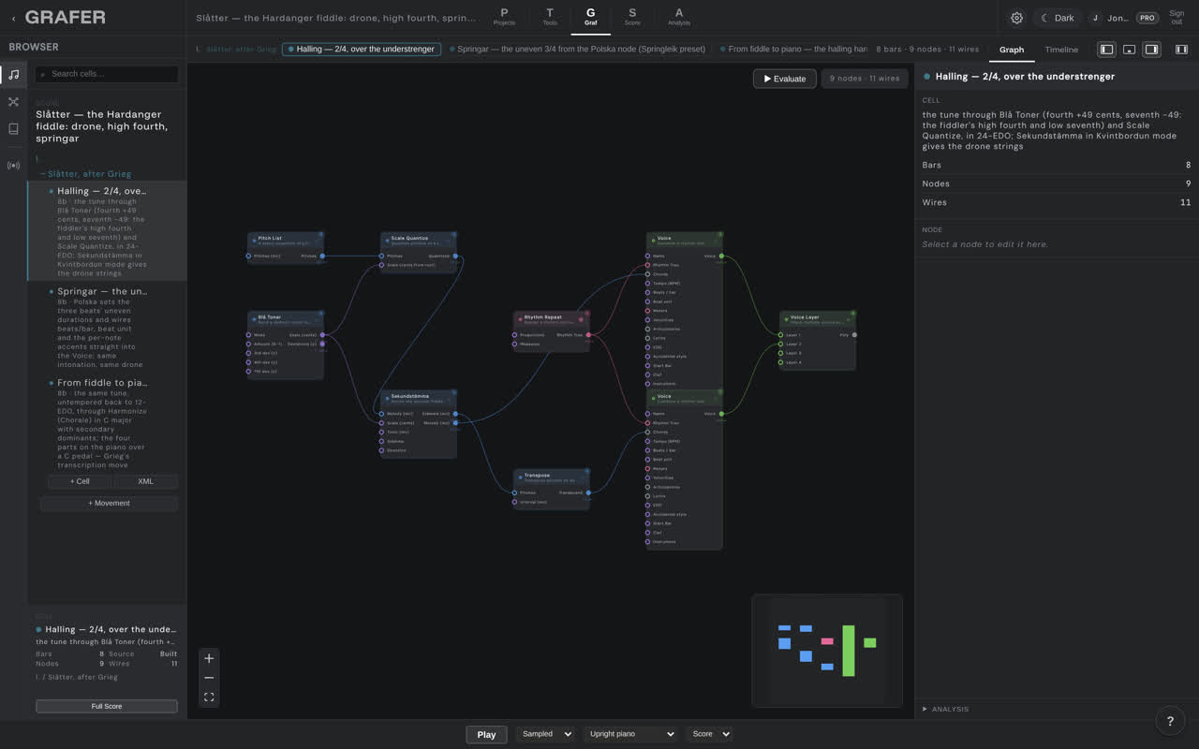This screenshot has height=749, width=1199.
Task: Open the music note browser panel
Action: 13,75
